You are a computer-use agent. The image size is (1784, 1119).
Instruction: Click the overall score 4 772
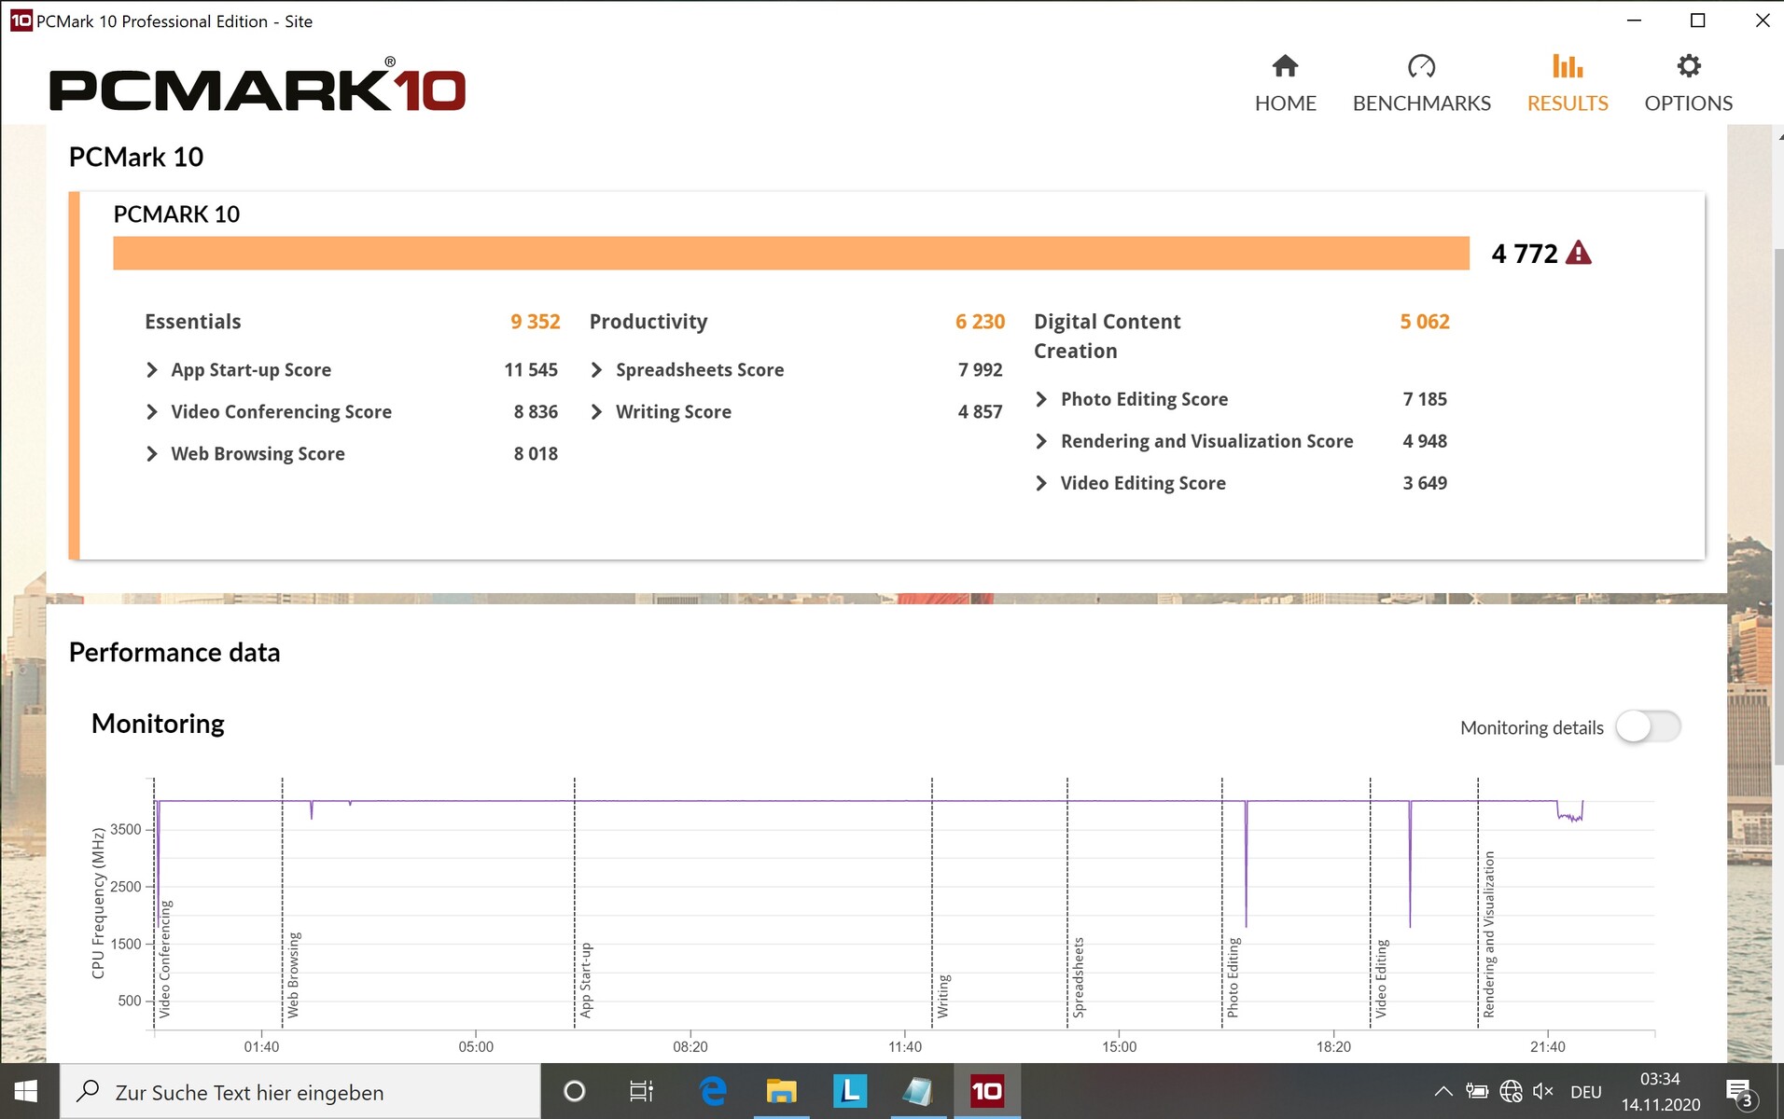pyautogui.click(x=1525, y=254)
